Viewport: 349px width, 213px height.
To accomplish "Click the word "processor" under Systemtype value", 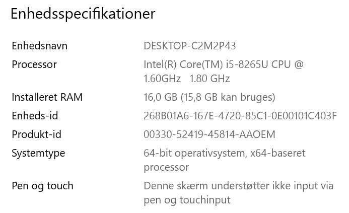I will [166, 167].
